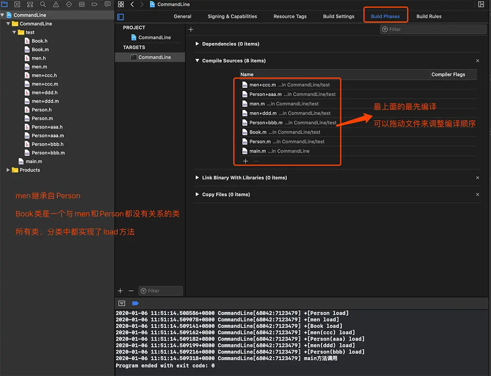This screenshot has width=491, height=376.
Task: Go back with the left chevron
Action: [132, 4]
